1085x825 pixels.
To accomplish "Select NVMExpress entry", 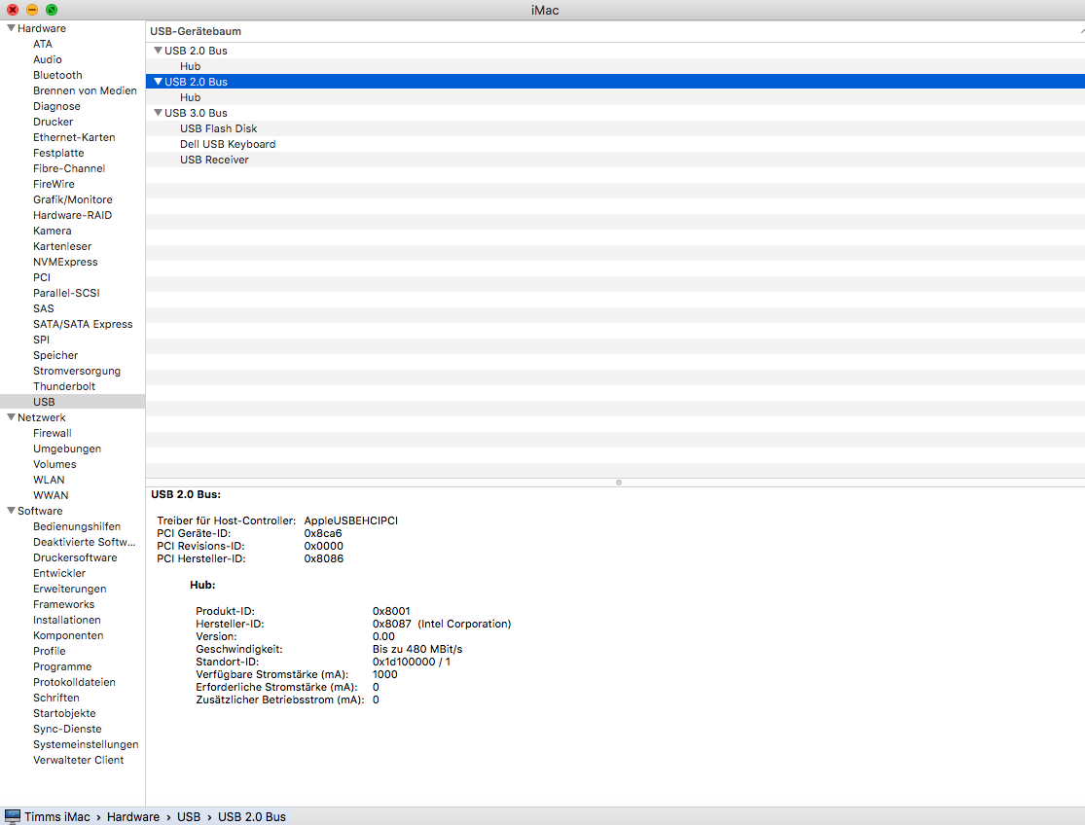I will [66, 262].
